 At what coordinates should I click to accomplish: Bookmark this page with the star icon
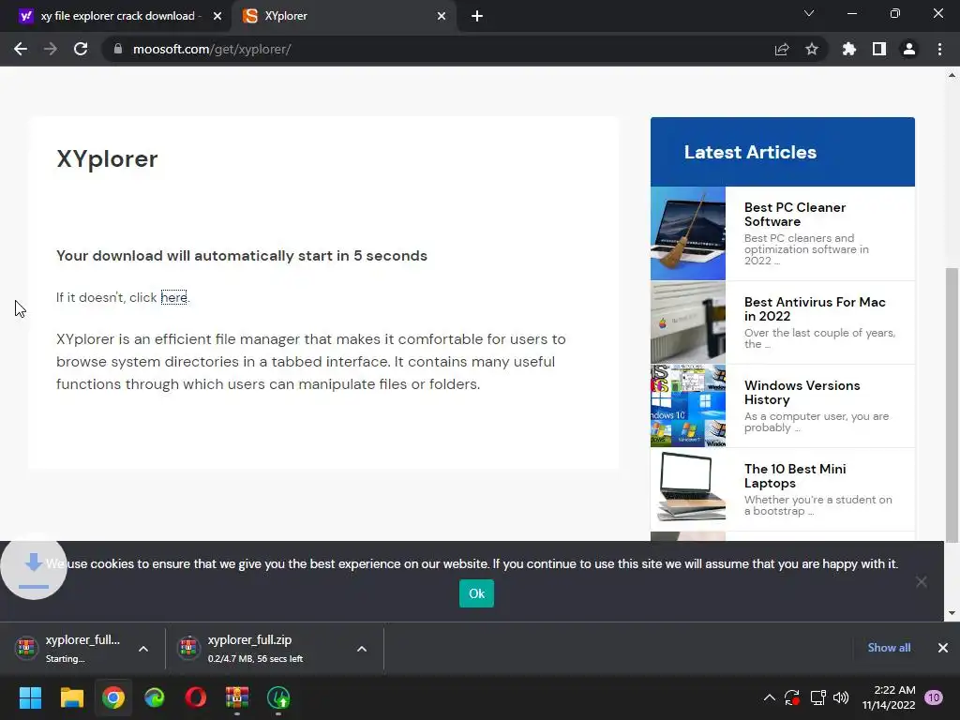tap(812, 49)
